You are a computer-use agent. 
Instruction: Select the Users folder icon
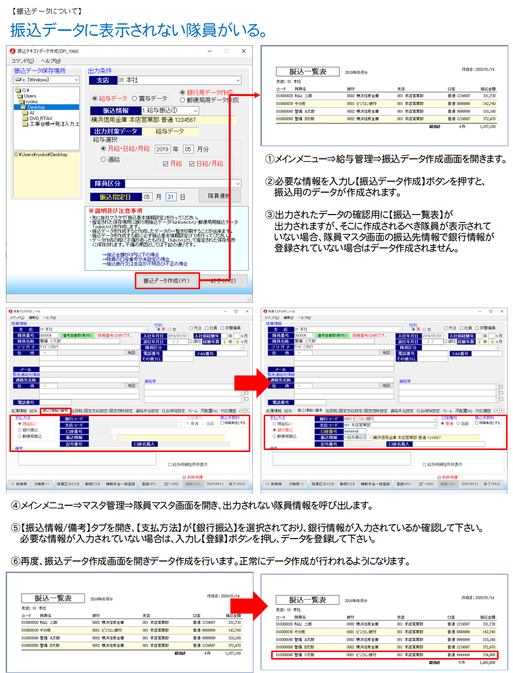pyautogui.click(x=20, y=96)
